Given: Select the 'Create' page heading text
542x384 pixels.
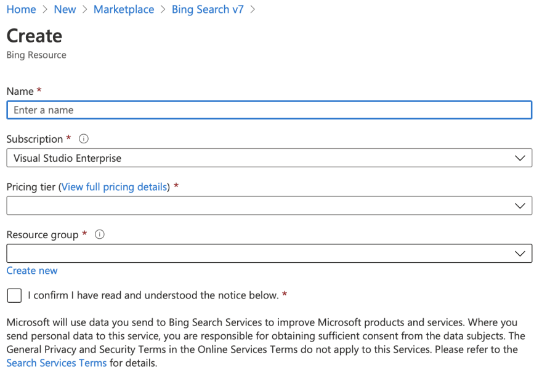Looking at the screenshot, I should point(34,36).
